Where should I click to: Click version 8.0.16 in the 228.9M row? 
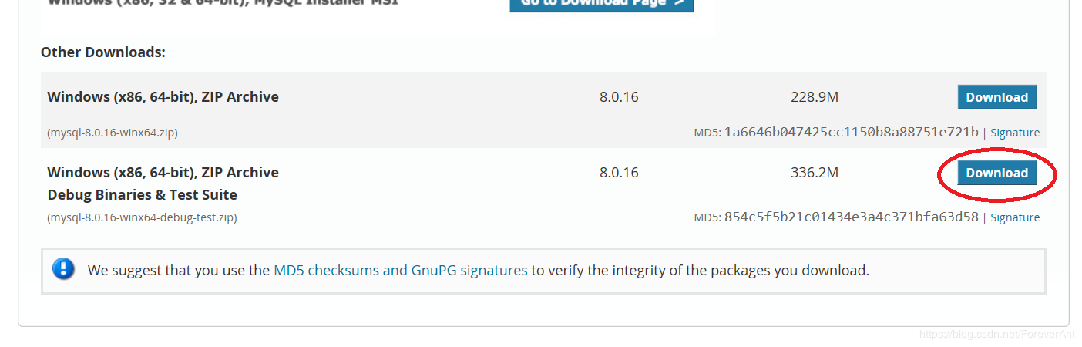coord(619,97)
